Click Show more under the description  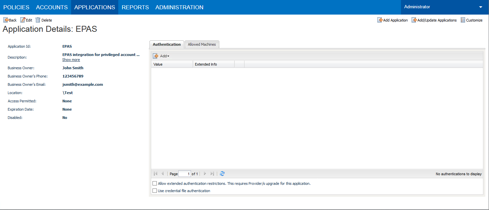point(71,60)
